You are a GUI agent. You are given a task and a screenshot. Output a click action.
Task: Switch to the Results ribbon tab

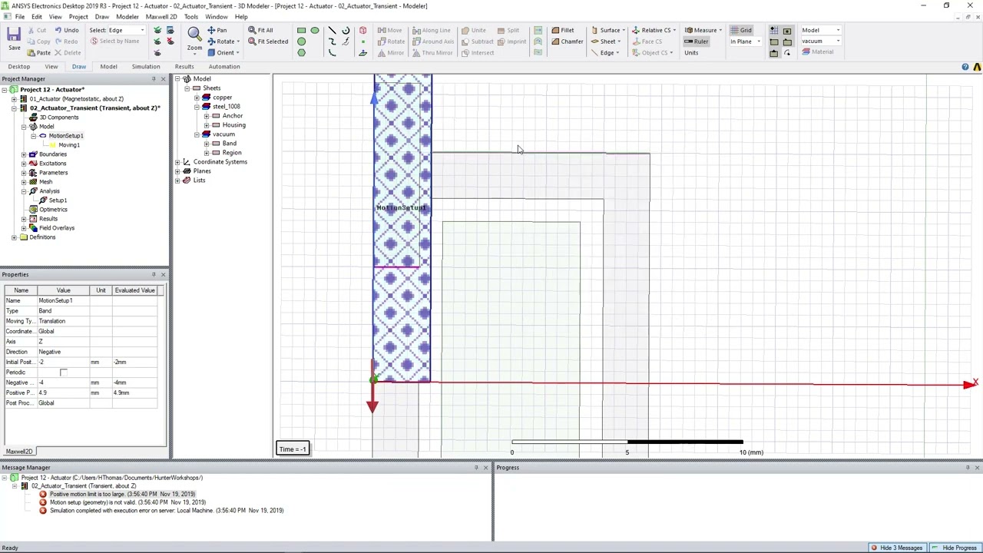click(184, 67)
